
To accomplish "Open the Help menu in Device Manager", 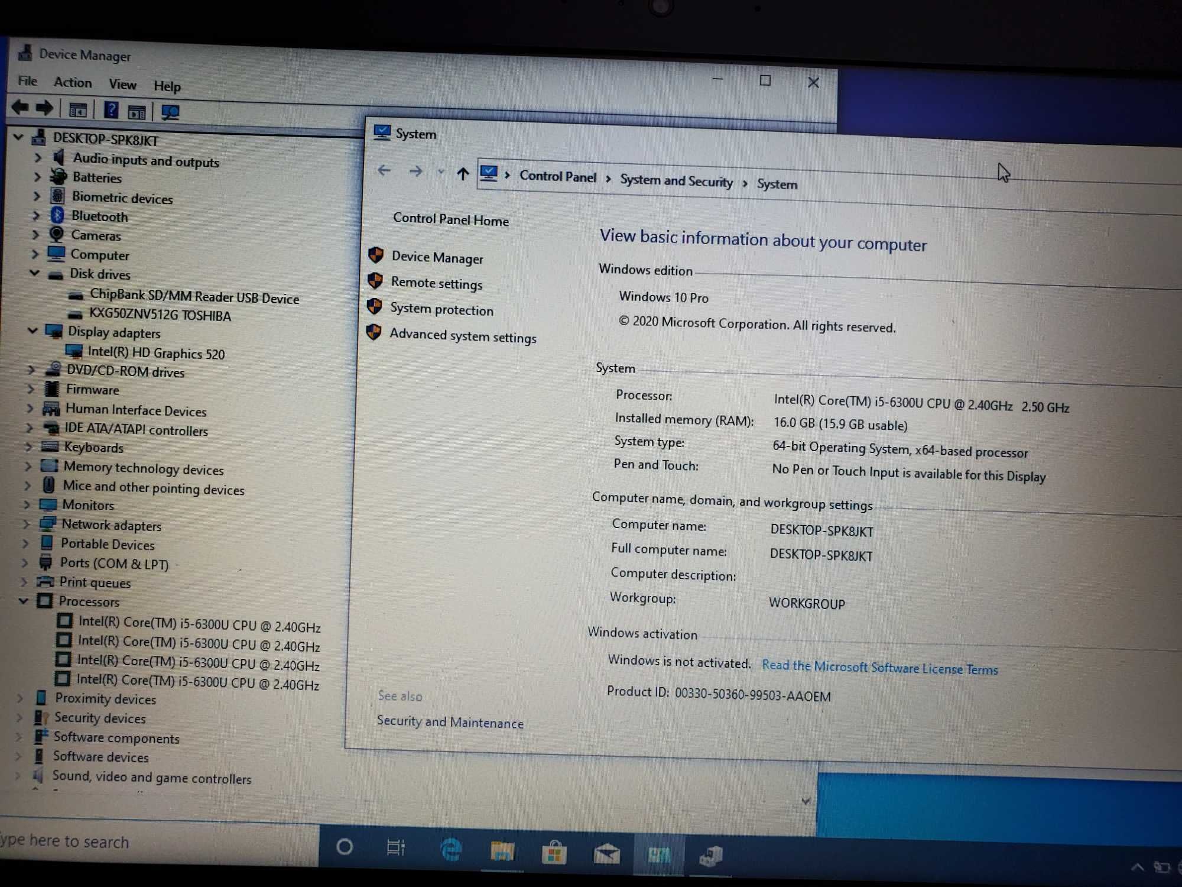I will pos(167,86).
